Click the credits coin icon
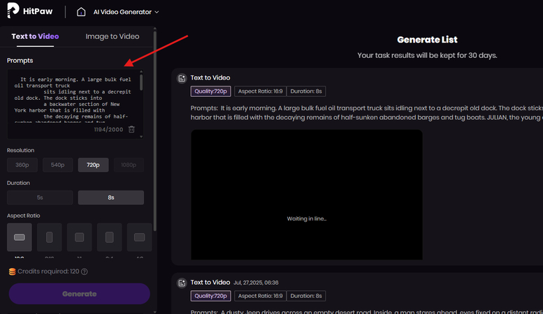 pos(12,271)
